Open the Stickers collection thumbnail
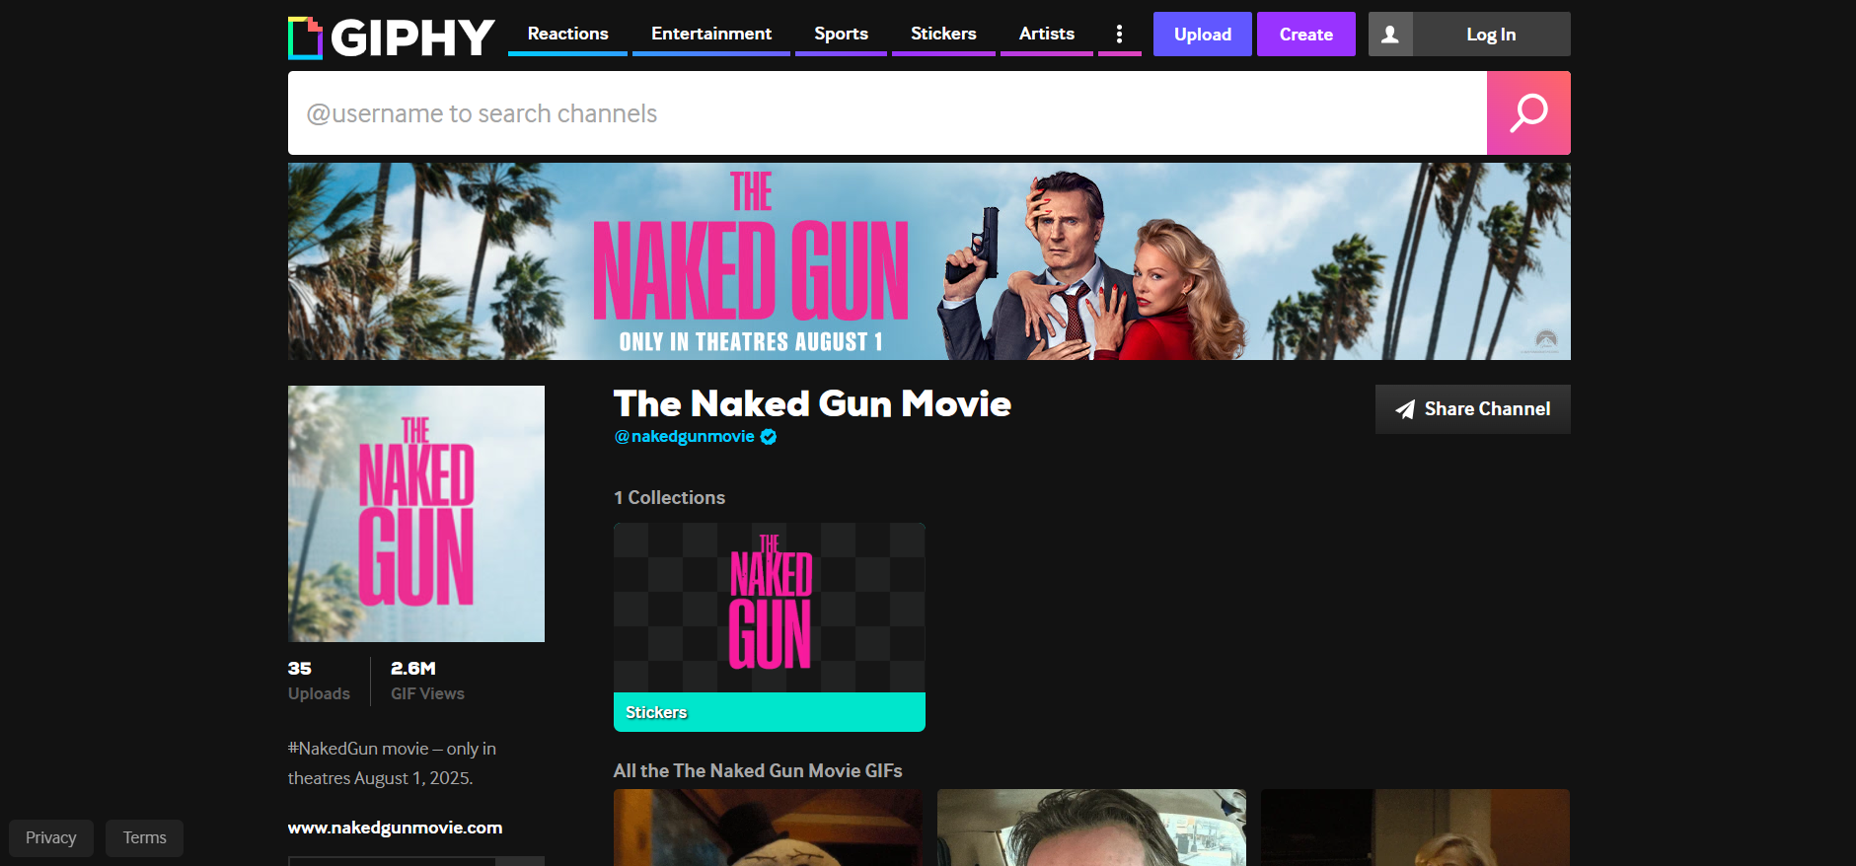The height and width of the screenshot is (866, 1856). [770, 608]
